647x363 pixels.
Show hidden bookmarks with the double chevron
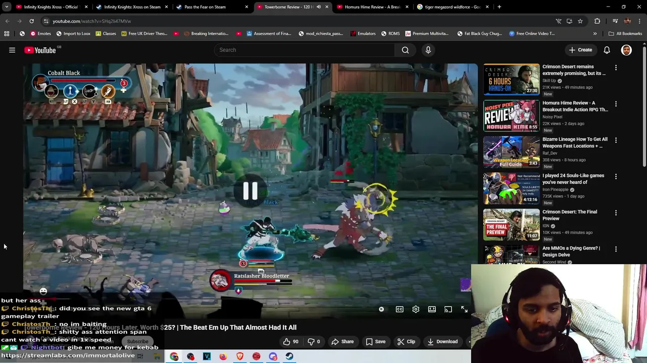pyautogui.click(x=595, y=34)
